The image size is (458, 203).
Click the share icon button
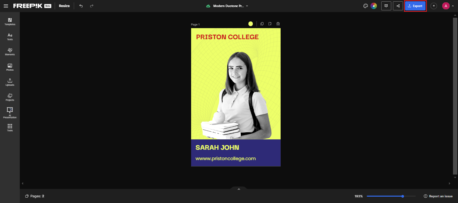[398, 6]
